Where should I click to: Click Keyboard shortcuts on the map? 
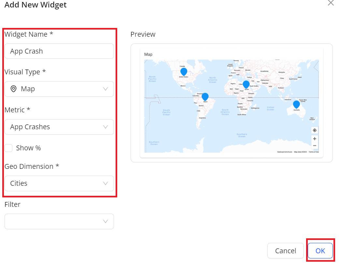pos(285,152)
